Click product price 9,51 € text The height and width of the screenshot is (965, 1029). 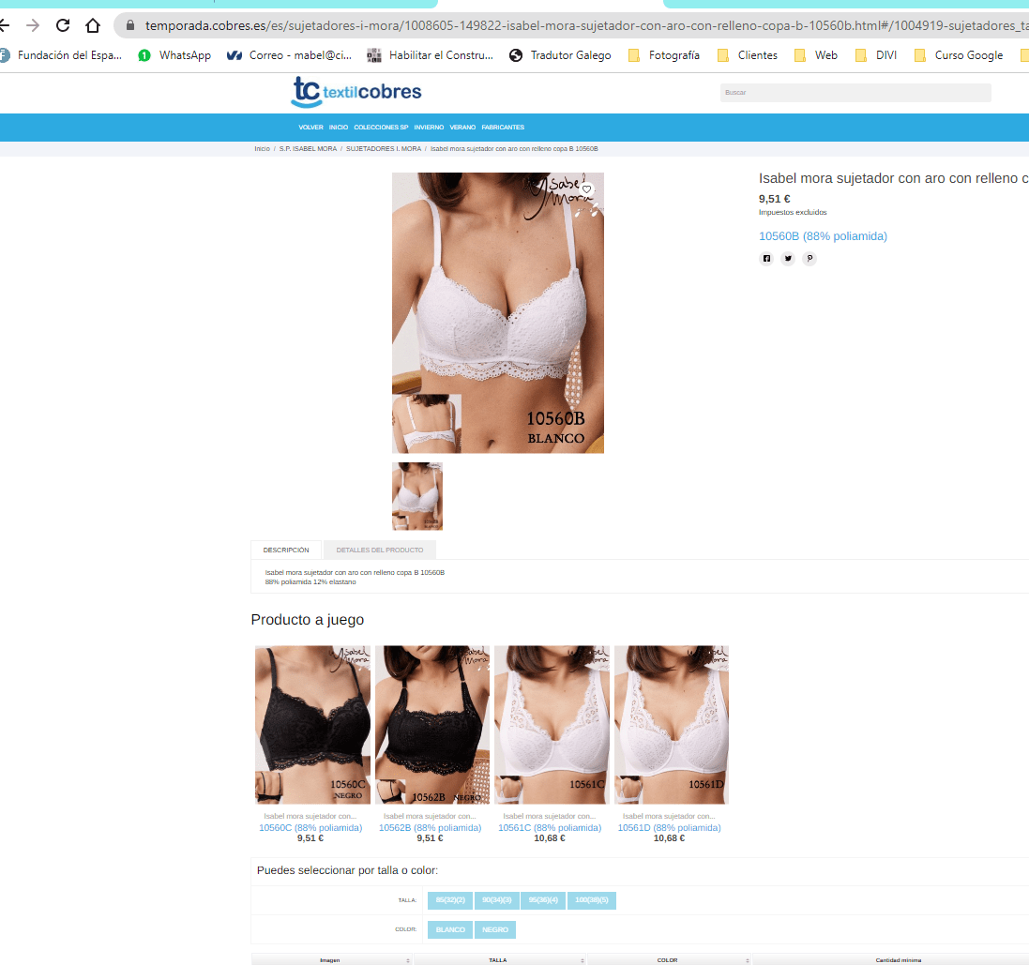point(775,199)
